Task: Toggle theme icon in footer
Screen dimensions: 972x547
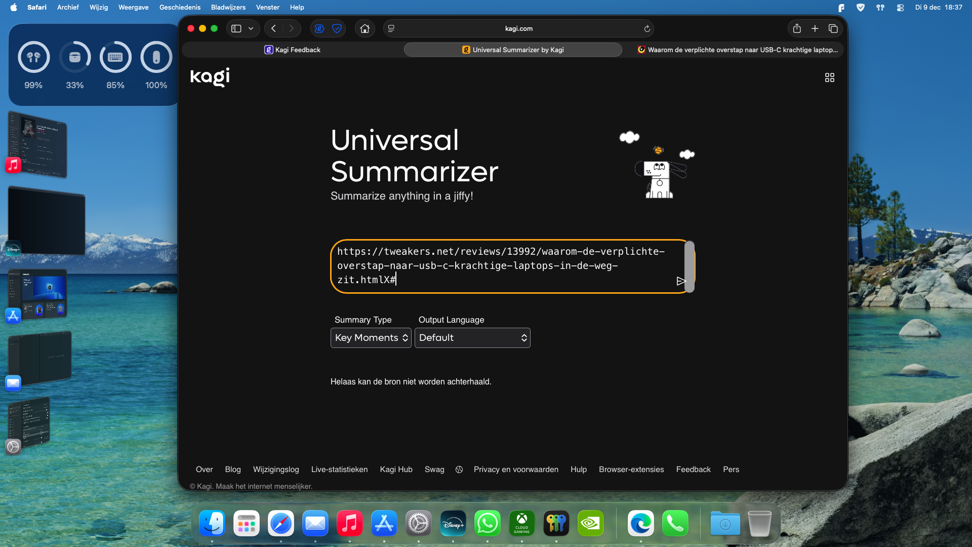Action: click(459, 470)
